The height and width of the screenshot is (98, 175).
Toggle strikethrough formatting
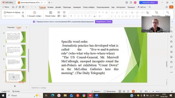coord(86,16)
